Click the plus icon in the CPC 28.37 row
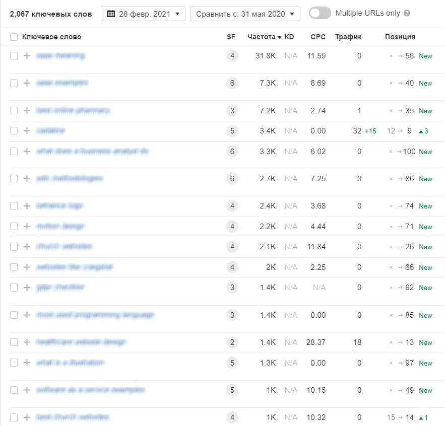The image size is (445, 426). pos(27,342)
